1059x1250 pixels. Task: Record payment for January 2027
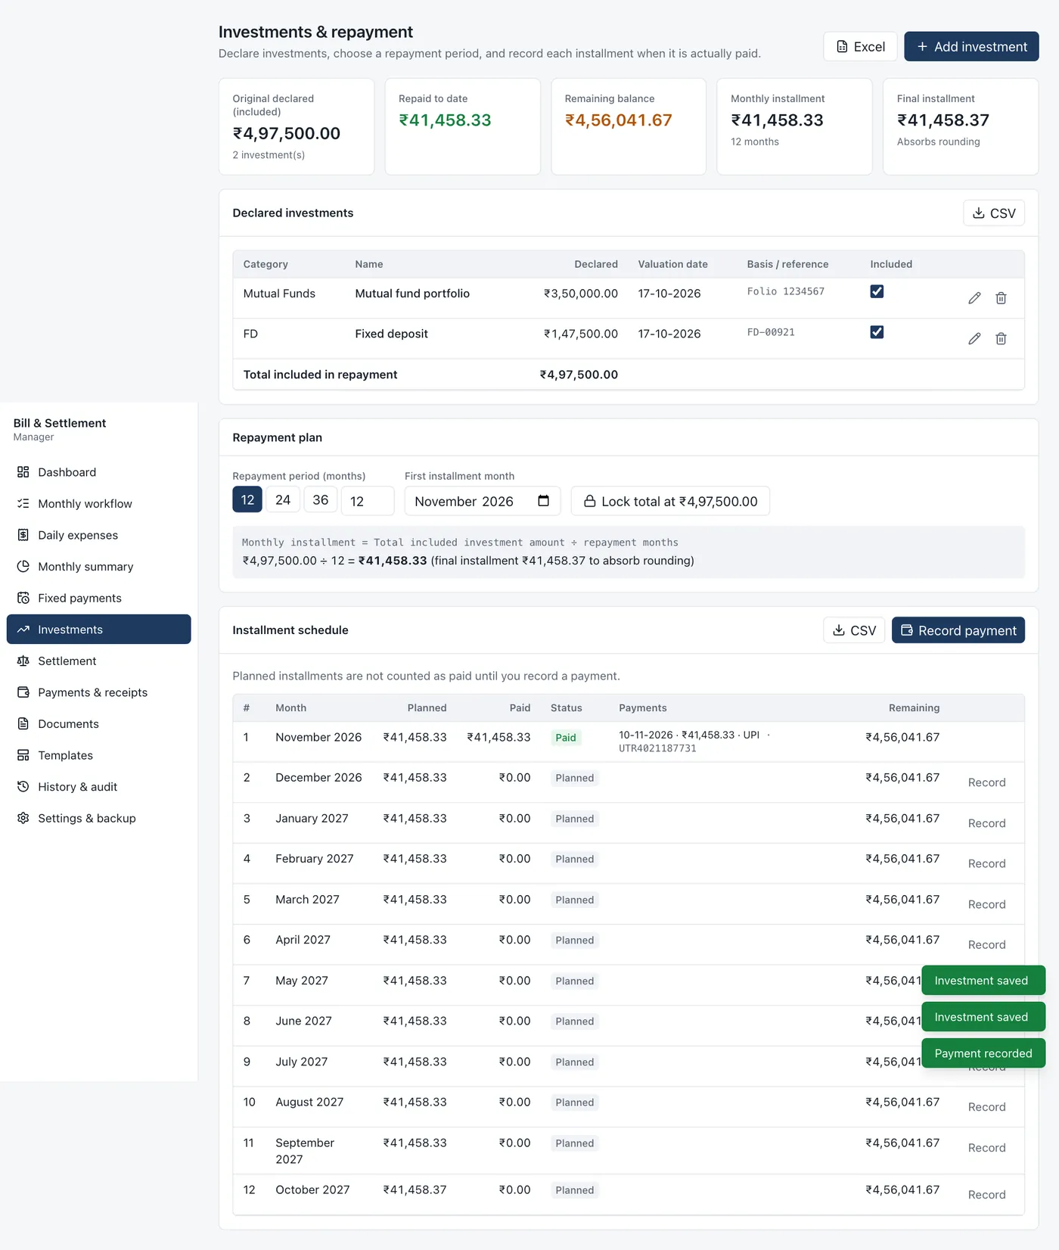pyautogui.click(x=986, y=823)
